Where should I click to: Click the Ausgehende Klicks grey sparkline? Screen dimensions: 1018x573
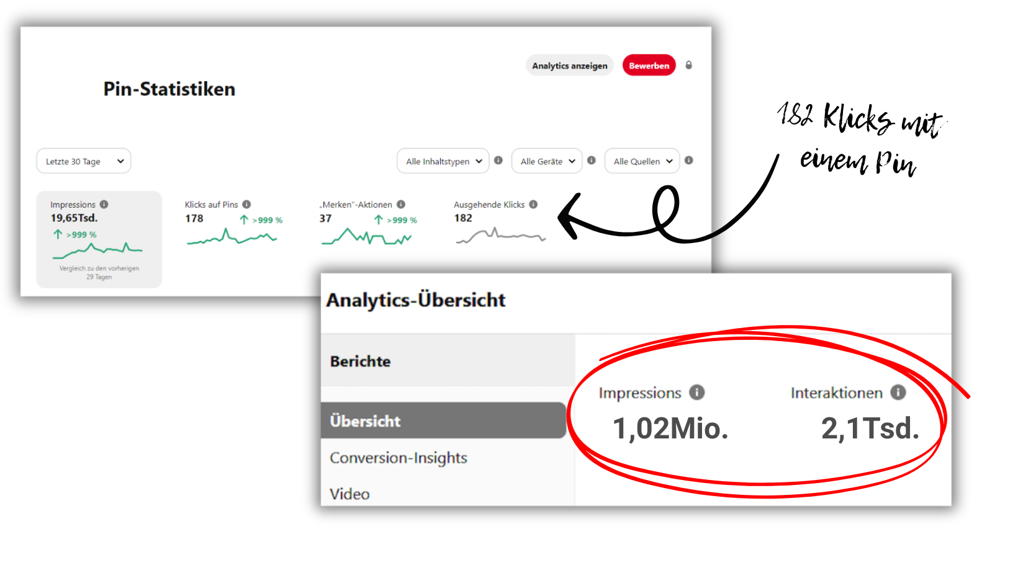click(x=500, y=236)
